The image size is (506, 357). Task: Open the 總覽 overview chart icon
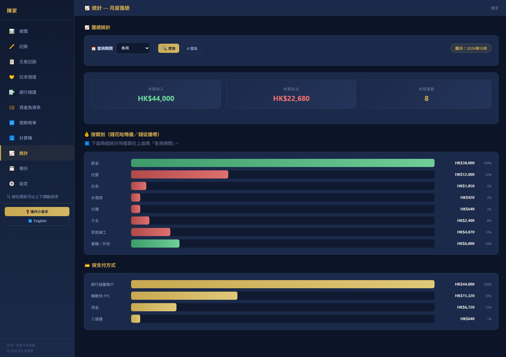(12, 31)
